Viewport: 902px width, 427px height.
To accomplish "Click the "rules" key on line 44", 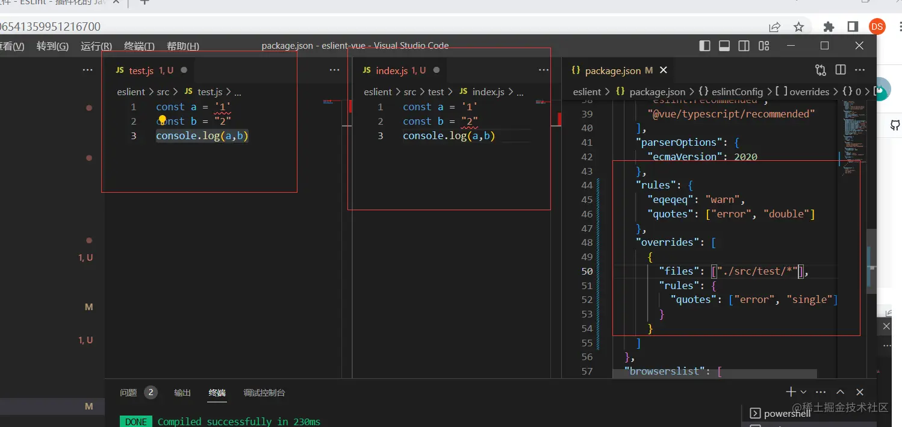I will pos(656,185).
